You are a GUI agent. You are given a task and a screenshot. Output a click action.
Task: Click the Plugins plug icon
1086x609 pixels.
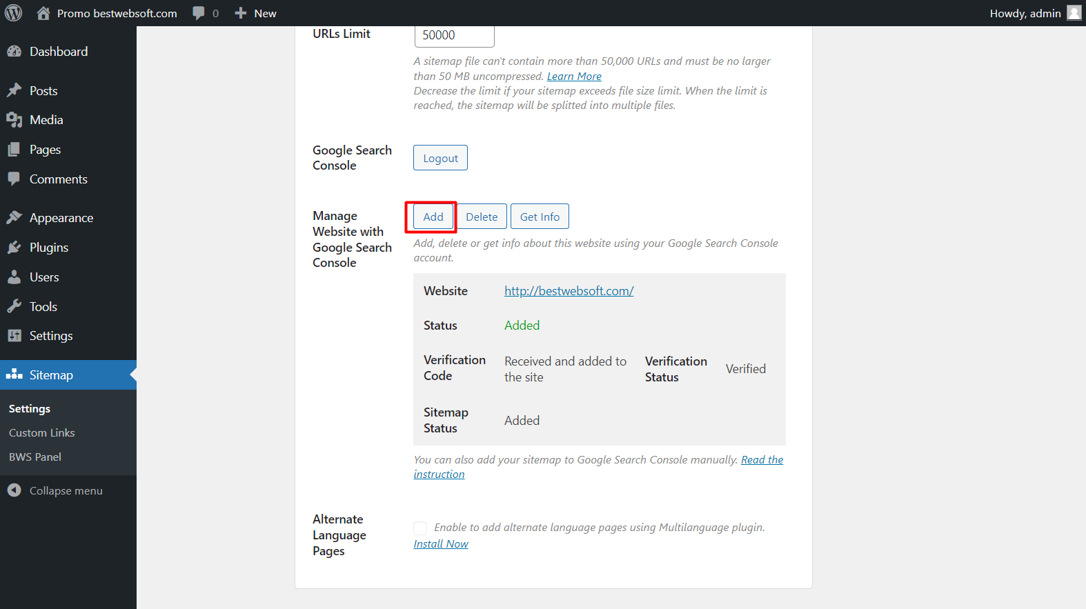click(14, 248)
